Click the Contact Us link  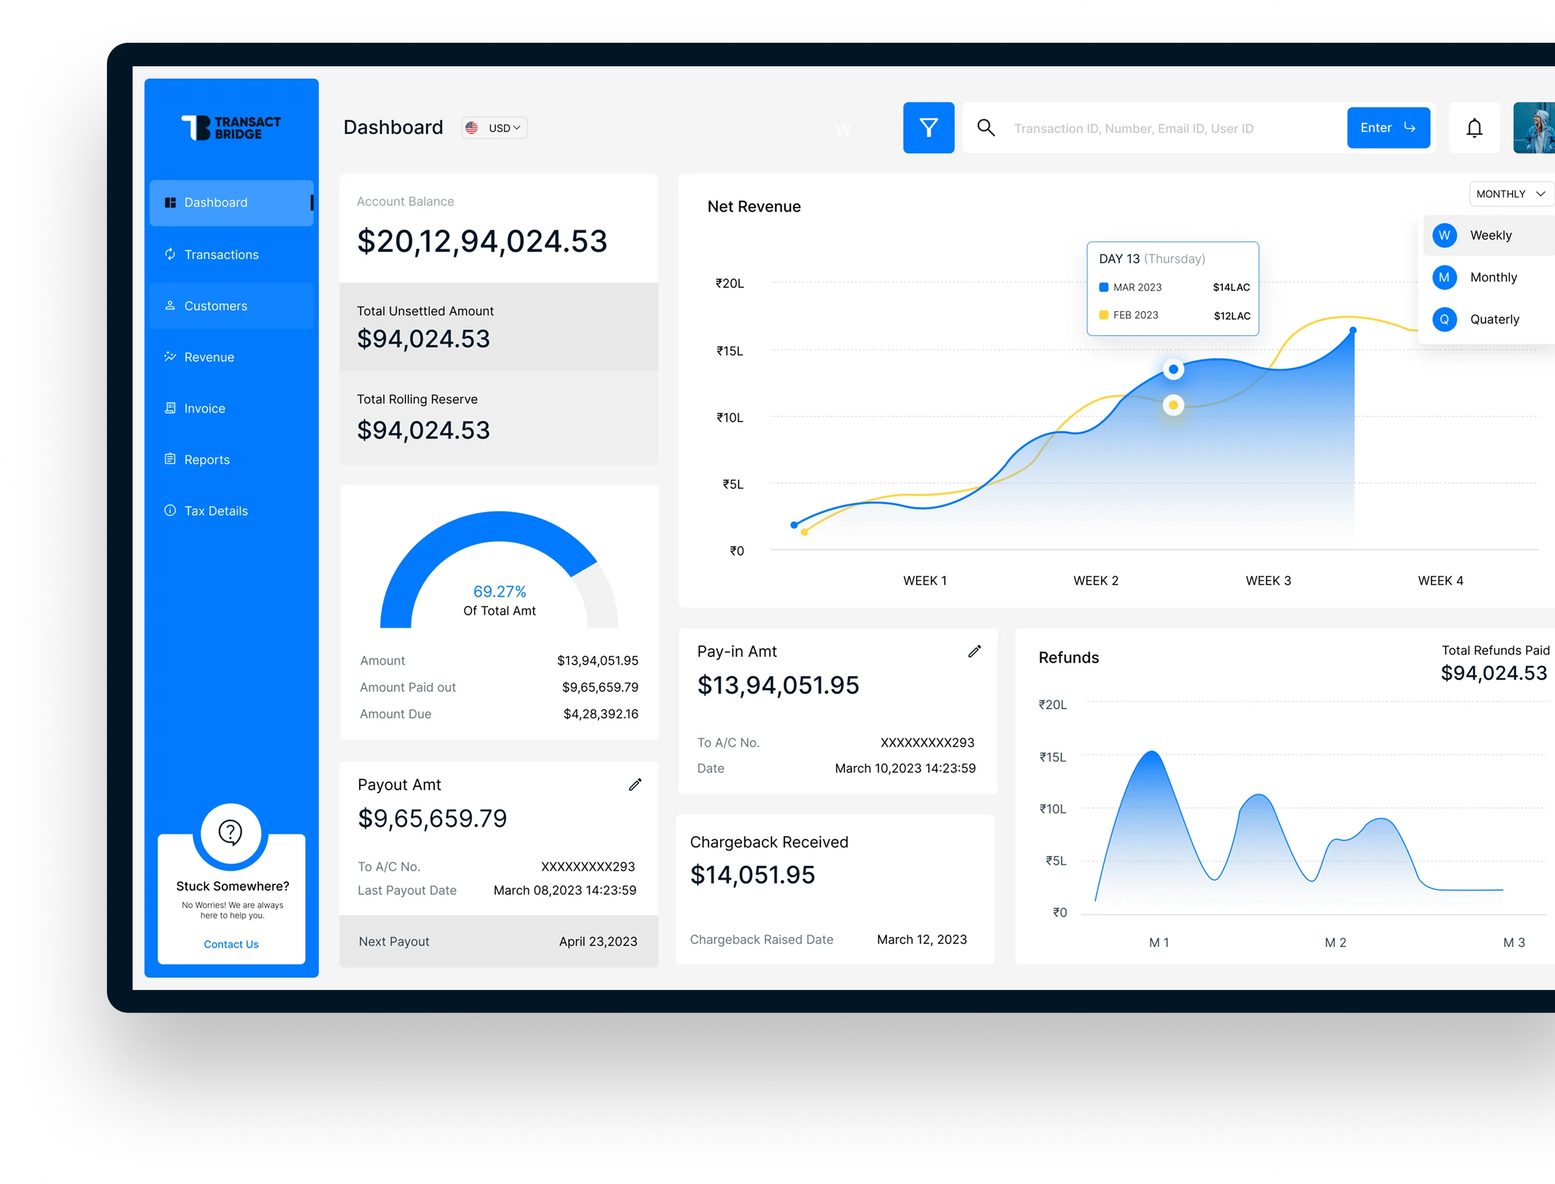click(x=231, y=943)
